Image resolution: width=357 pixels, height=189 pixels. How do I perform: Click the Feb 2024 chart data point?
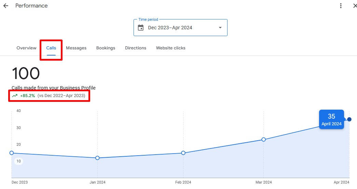coord(183,153)
